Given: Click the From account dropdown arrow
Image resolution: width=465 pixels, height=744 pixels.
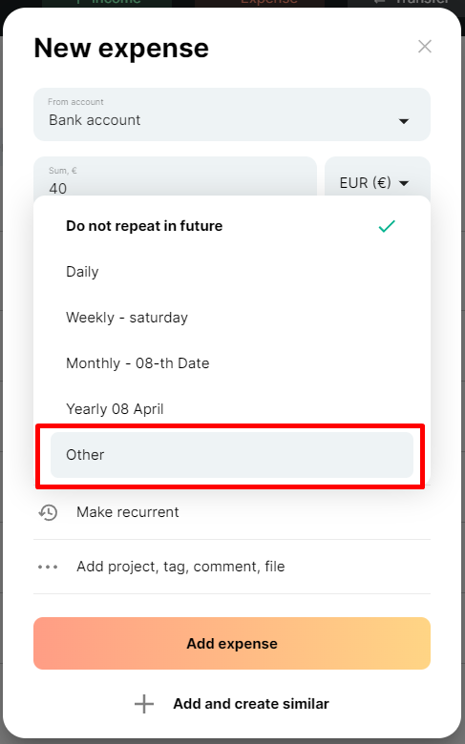Looking at the screenshot, I should point(404,121).
